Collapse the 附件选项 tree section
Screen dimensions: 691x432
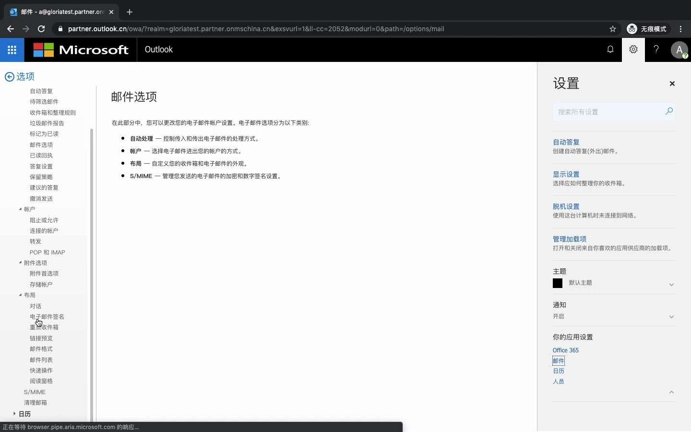20,263
